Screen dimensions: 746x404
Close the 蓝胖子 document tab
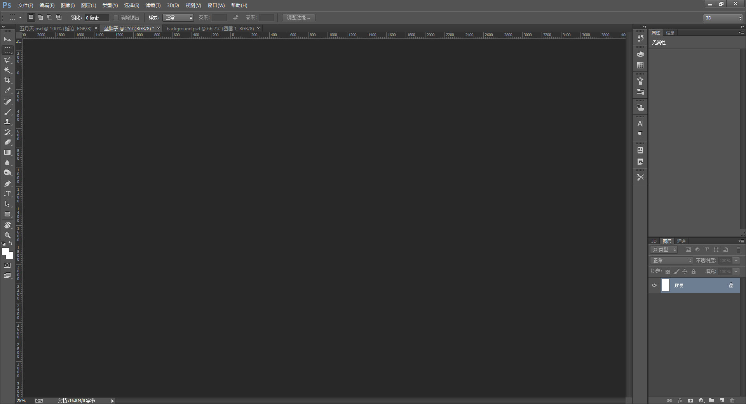[x=159, y=28]
